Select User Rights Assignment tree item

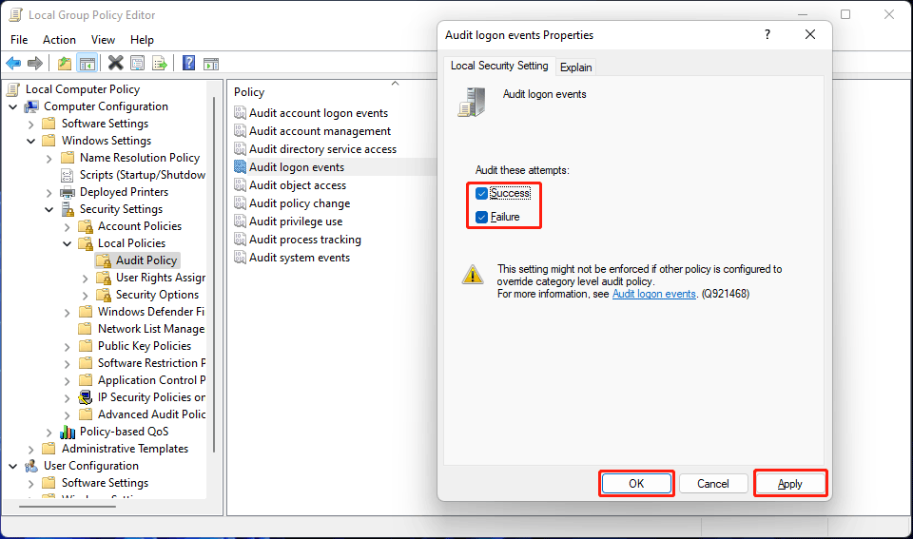pos(160,278)
